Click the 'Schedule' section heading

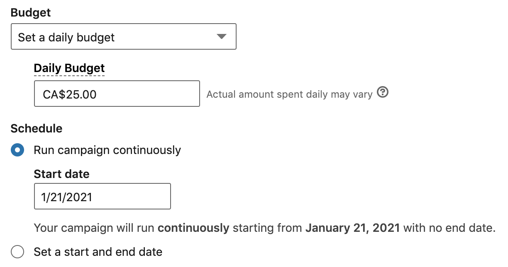[x=37, y=129]
